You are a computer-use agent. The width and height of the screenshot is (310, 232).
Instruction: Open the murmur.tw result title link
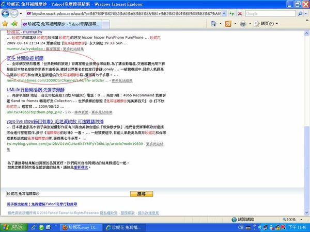coord(24,32)
